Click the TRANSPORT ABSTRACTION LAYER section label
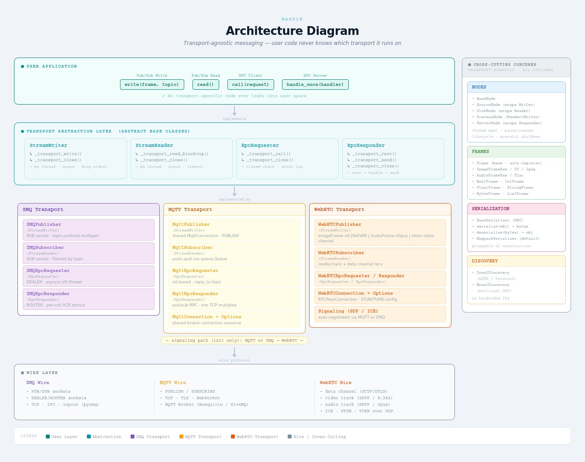The image size is (585, 462). (x=108, y=131)
